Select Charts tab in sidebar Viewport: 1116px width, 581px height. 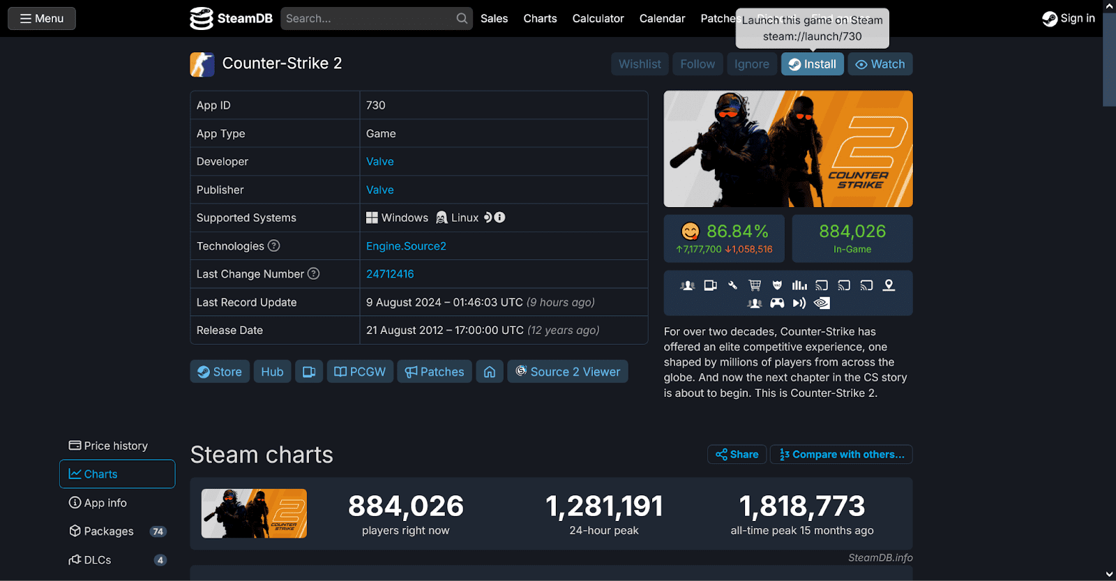coord(117,474)
